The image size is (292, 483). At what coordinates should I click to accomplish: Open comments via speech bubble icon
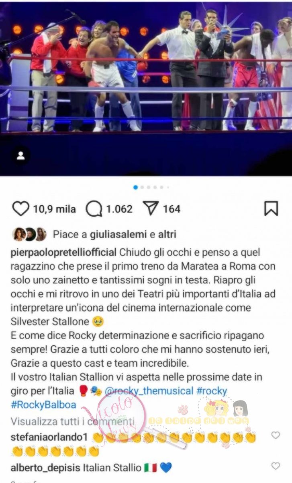pos(94,209)
